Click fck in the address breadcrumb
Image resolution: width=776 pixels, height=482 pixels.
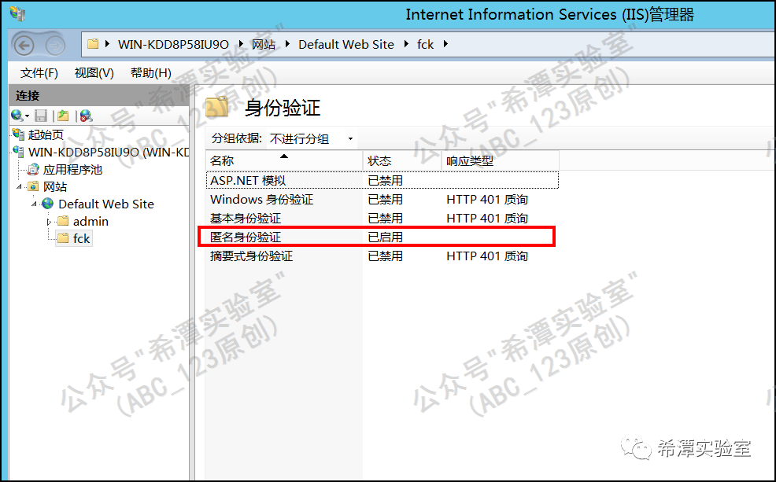click(425, 45)
